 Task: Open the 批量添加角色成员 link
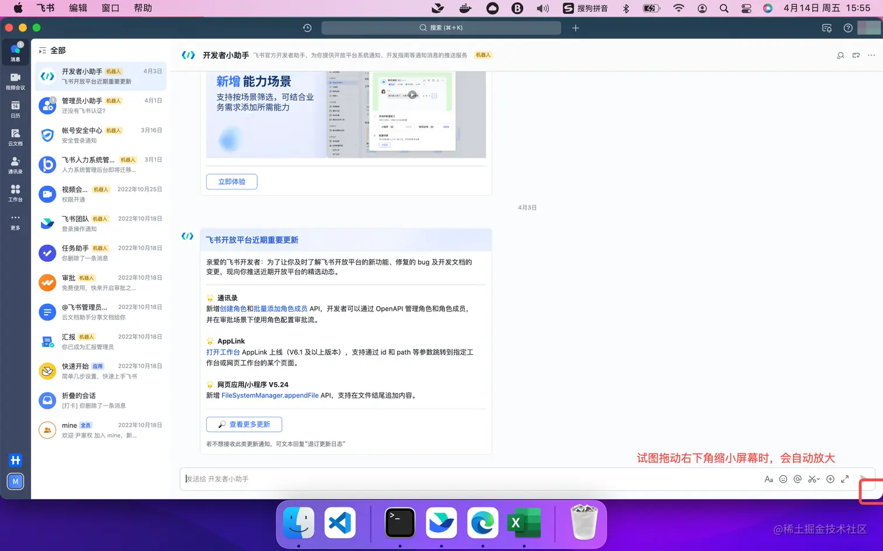pos(280,309)
